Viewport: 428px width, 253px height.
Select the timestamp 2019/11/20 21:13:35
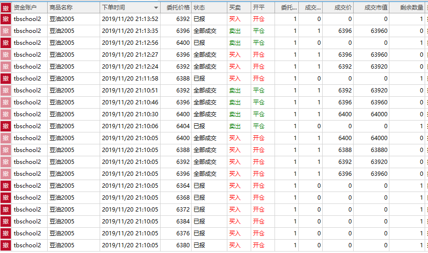[x=130, y=31]
